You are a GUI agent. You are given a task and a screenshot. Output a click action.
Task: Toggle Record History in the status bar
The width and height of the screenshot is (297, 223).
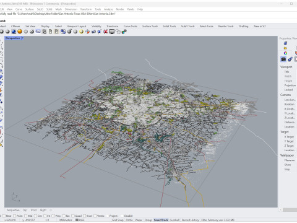[x=190, y=220]
